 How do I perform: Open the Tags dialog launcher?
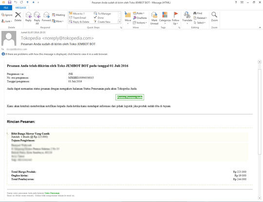pos(179,27)
